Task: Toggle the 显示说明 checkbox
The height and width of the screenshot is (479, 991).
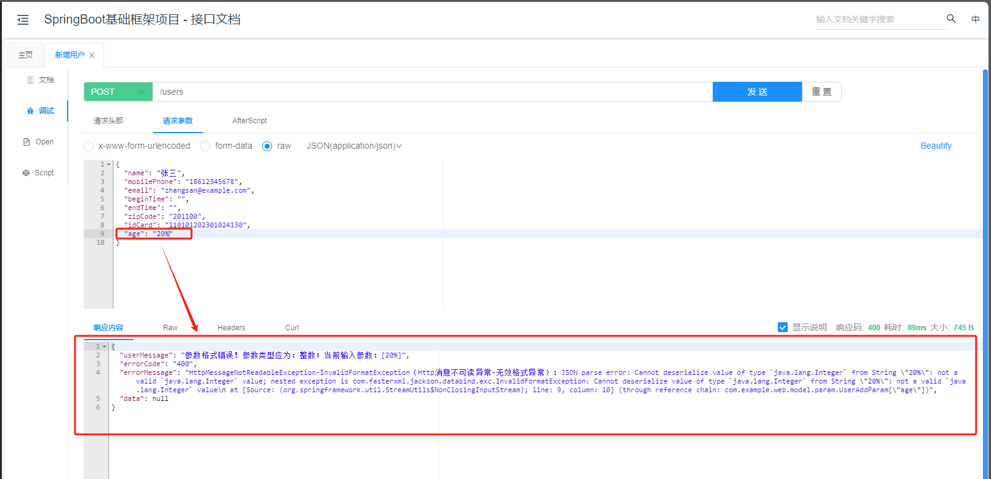Action: click(x=783, y=327)
